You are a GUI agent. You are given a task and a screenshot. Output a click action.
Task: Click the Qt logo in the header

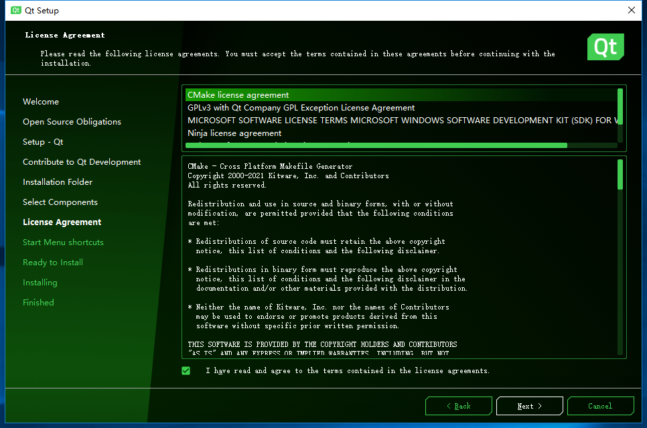point(605,47)
